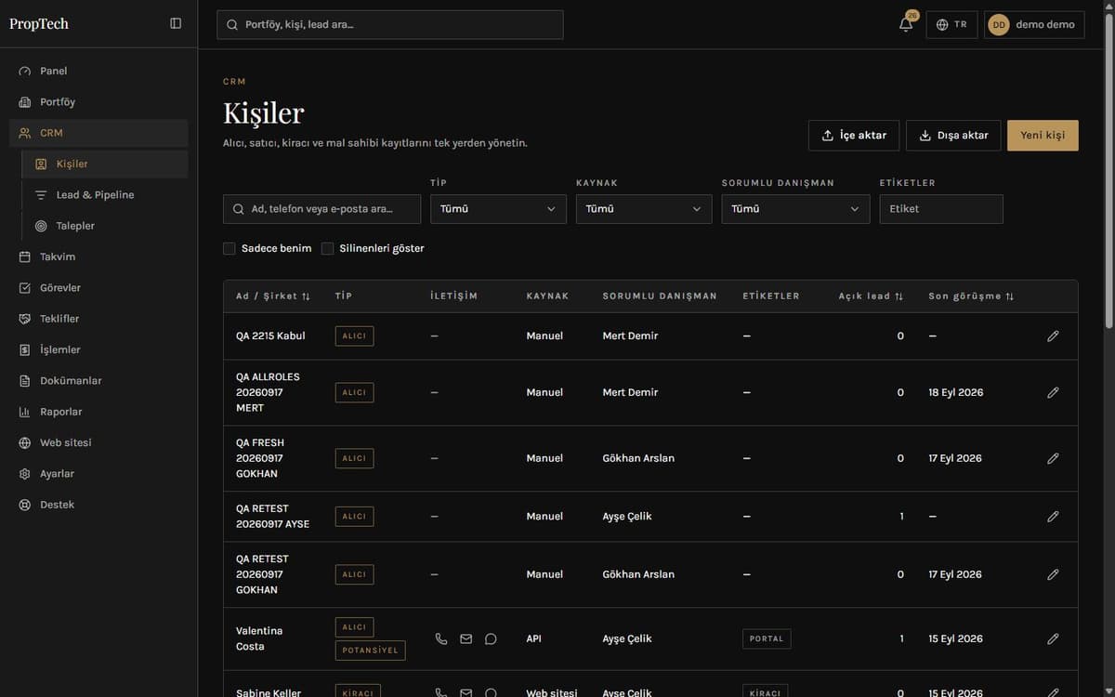Click the Etiket filter input
Screen dimensions: 1115x697
[x=941, y=209]
